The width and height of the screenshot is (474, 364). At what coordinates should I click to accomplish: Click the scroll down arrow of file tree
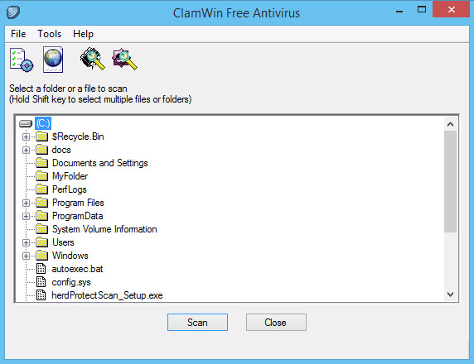pyautogui.click(x=451, y=295)
